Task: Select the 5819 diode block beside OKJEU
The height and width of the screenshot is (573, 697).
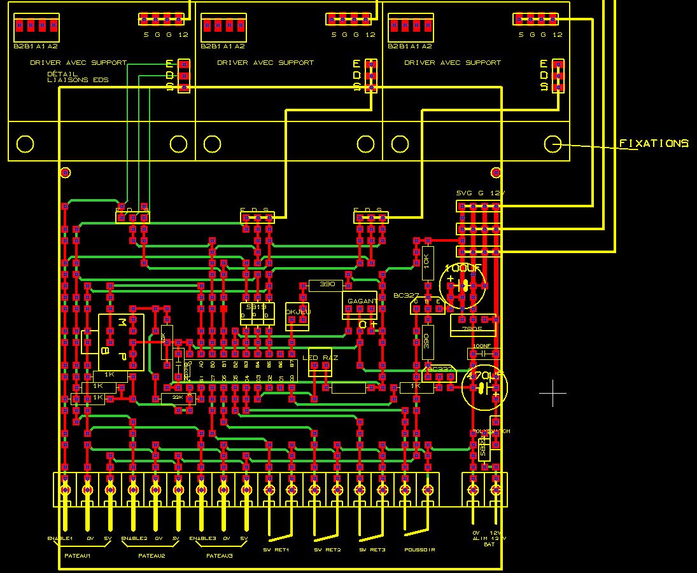Action: [x=257, y=314]
